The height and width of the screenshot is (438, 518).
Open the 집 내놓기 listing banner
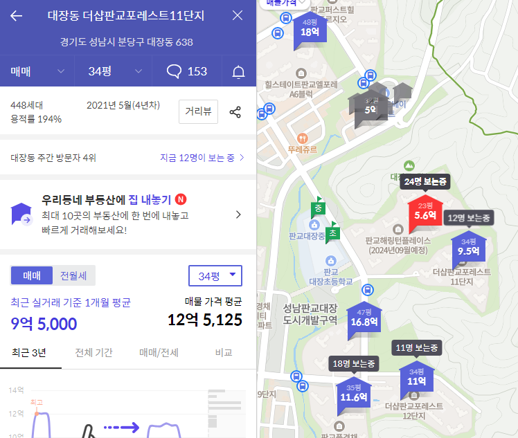[x=128, y=215]
